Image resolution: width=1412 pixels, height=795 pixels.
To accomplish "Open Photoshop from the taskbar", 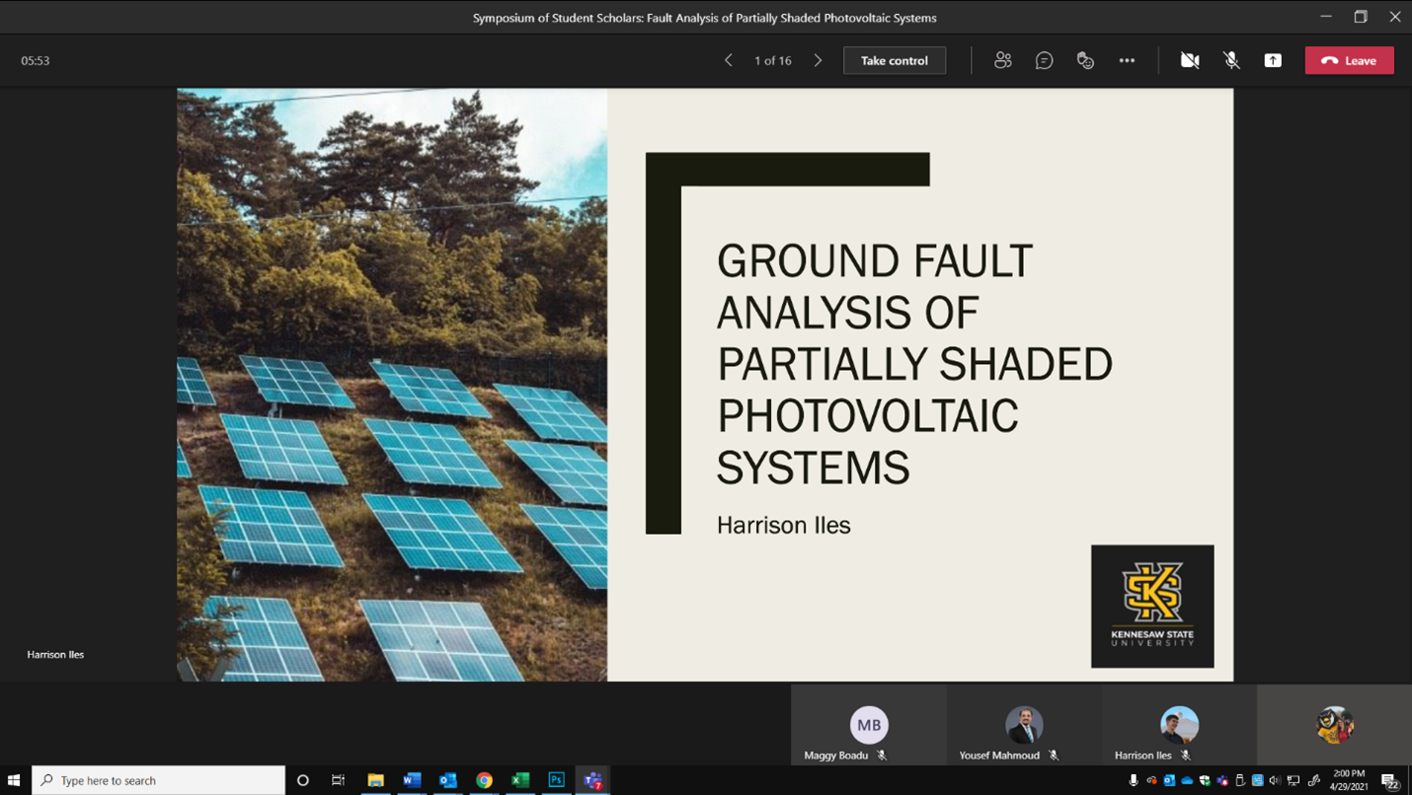I will pos(556,780).
